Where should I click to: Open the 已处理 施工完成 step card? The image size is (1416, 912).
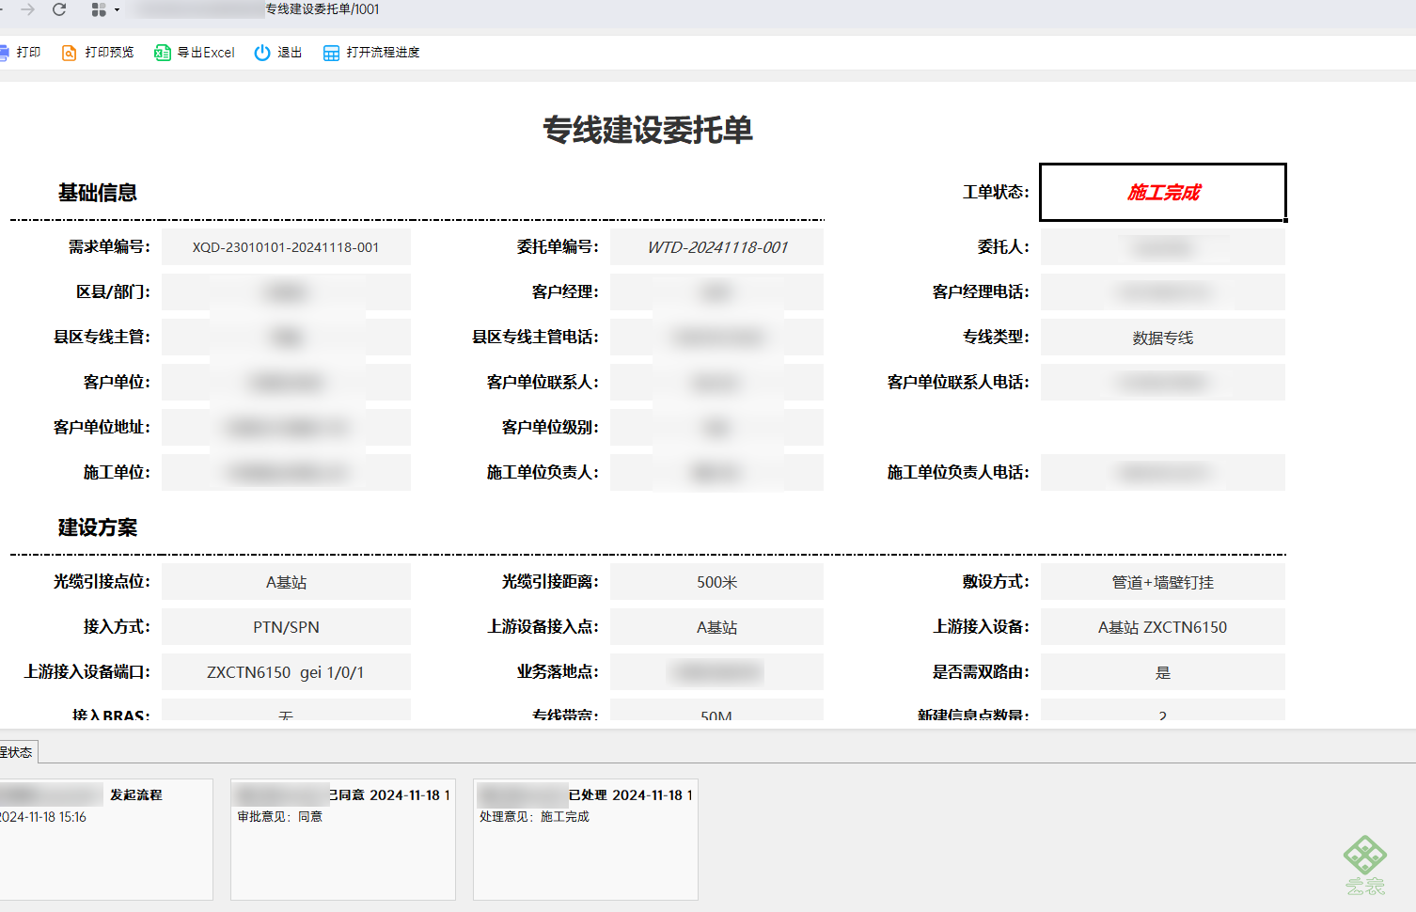pyautogui.click(x=586, y=839)
